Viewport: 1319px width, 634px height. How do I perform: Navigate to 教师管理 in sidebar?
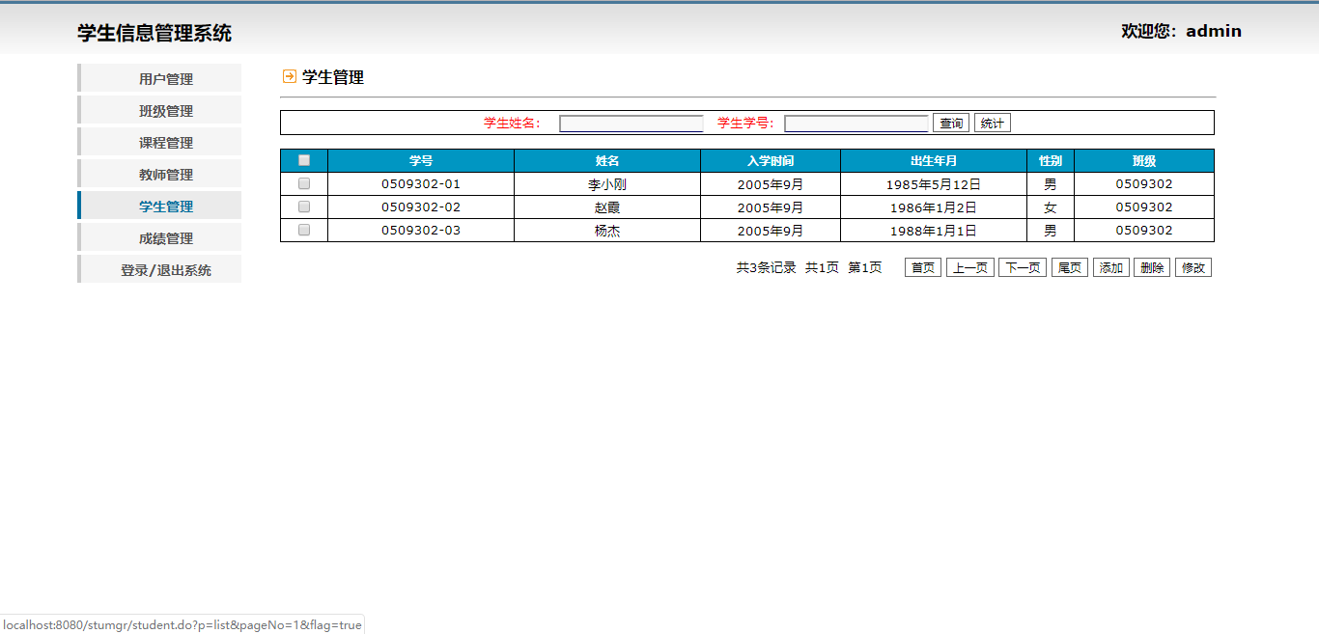165,175
